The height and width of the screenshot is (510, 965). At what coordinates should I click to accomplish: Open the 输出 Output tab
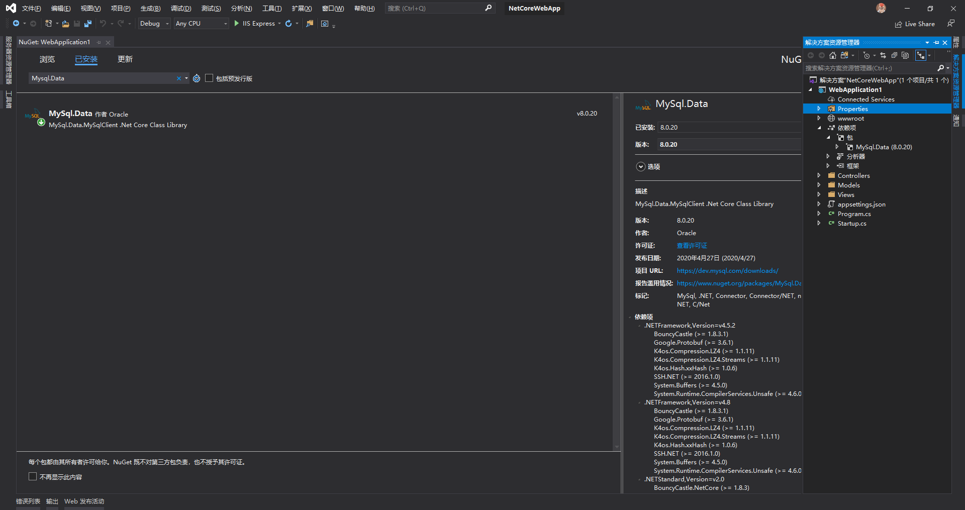point(52,501)
